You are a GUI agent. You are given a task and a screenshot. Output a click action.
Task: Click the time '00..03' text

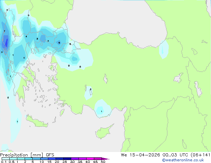coord(170,155)
